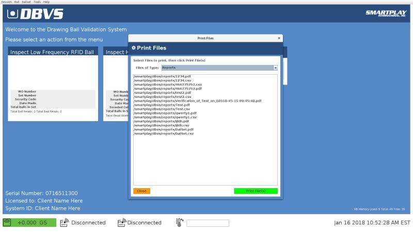
Task: Click the gear icon beside Print Files
Action: click(x=134, y=48)
